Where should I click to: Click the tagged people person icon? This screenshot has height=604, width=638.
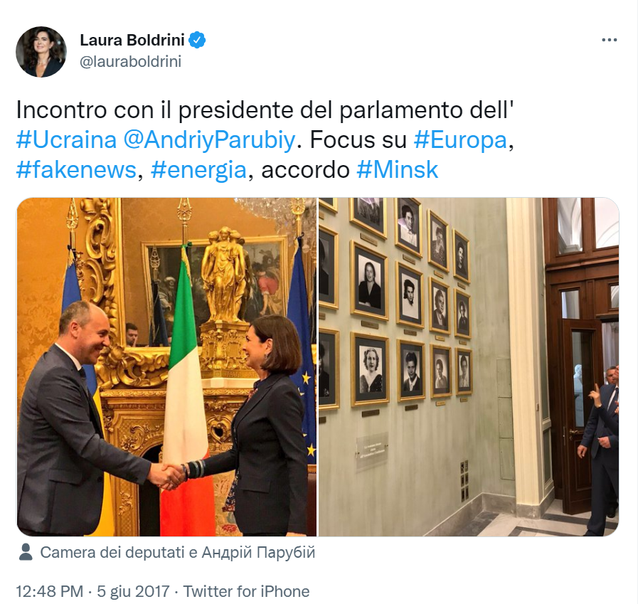pyautogui.click(x=26, y=552)
